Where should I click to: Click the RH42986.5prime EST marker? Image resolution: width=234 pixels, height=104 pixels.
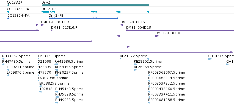[56, 64]
